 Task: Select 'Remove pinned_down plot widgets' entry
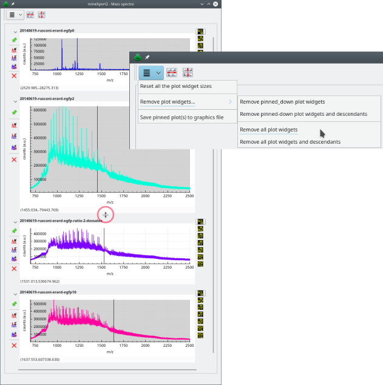[282, 102]
